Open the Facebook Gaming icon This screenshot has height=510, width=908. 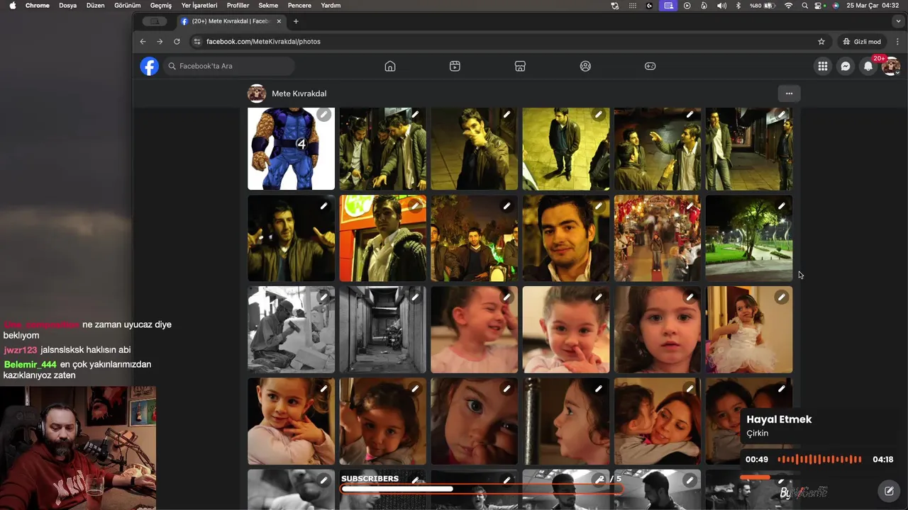pos(650,66)
